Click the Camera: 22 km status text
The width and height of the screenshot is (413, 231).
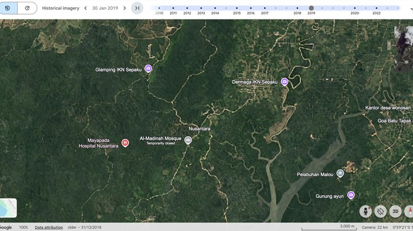(375, 227)
